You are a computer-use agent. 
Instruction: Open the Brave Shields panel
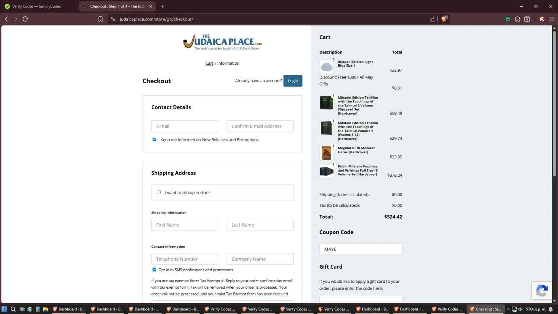coord(444,19)
